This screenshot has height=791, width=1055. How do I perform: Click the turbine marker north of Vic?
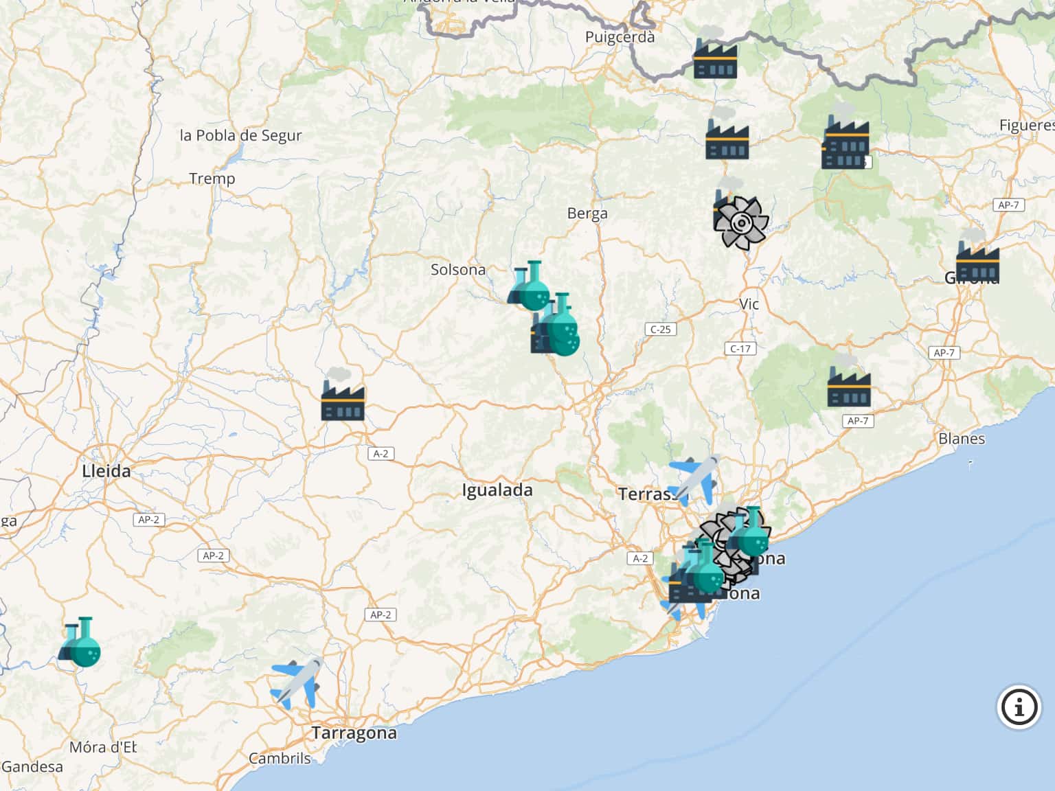point(742,223)
